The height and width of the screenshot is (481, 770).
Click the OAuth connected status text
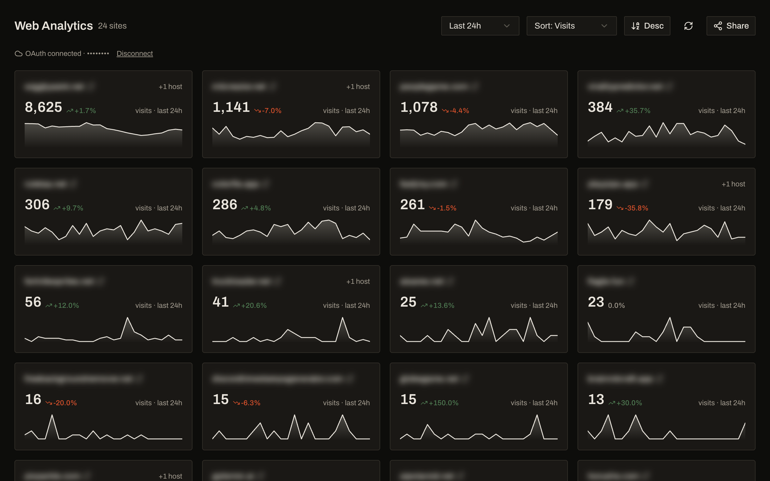[53, 53]
